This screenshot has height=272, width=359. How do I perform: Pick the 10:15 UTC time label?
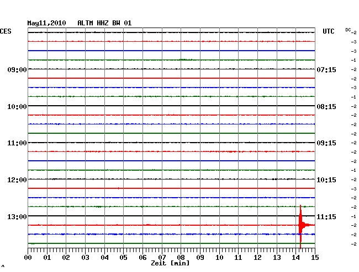tap(326, 180)
